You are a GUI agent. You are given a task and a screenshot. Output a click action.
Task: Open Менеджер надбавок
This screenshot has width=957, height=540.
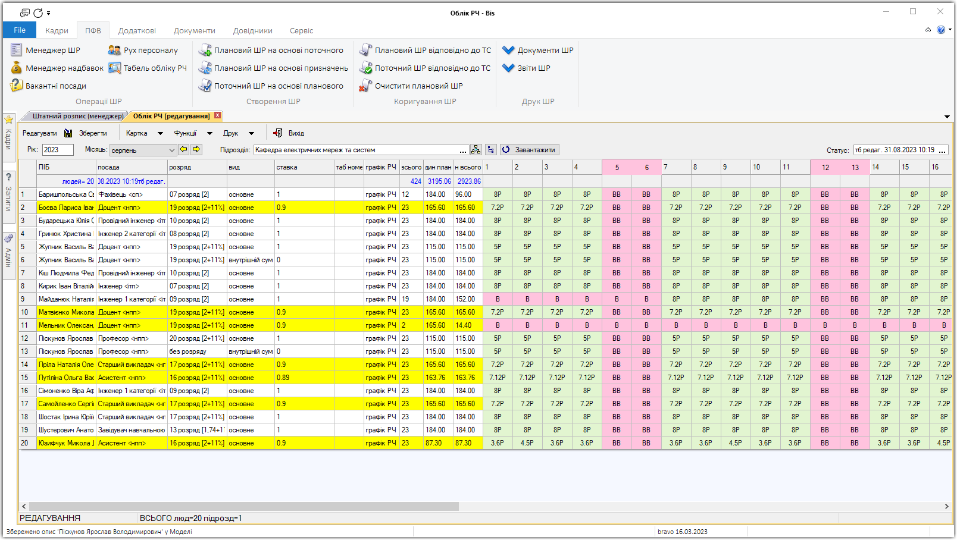(57, 68)
